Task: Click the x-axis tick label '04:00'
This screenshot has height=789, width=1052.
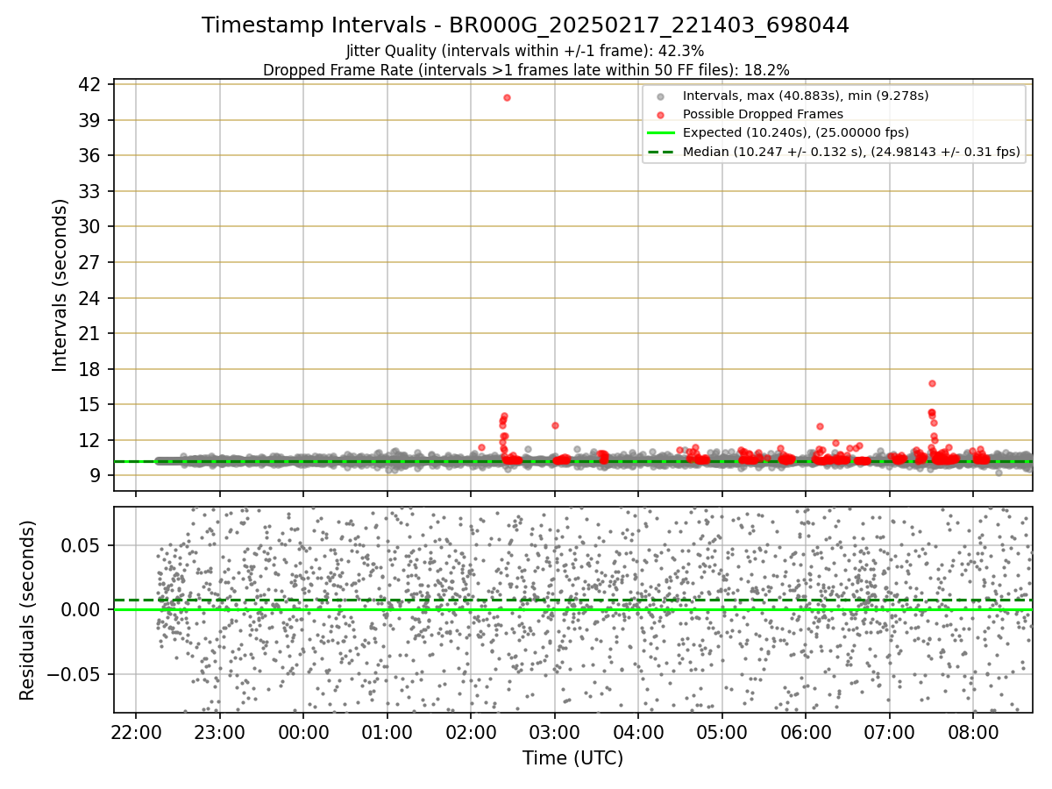Action: (x=638, y=731)
